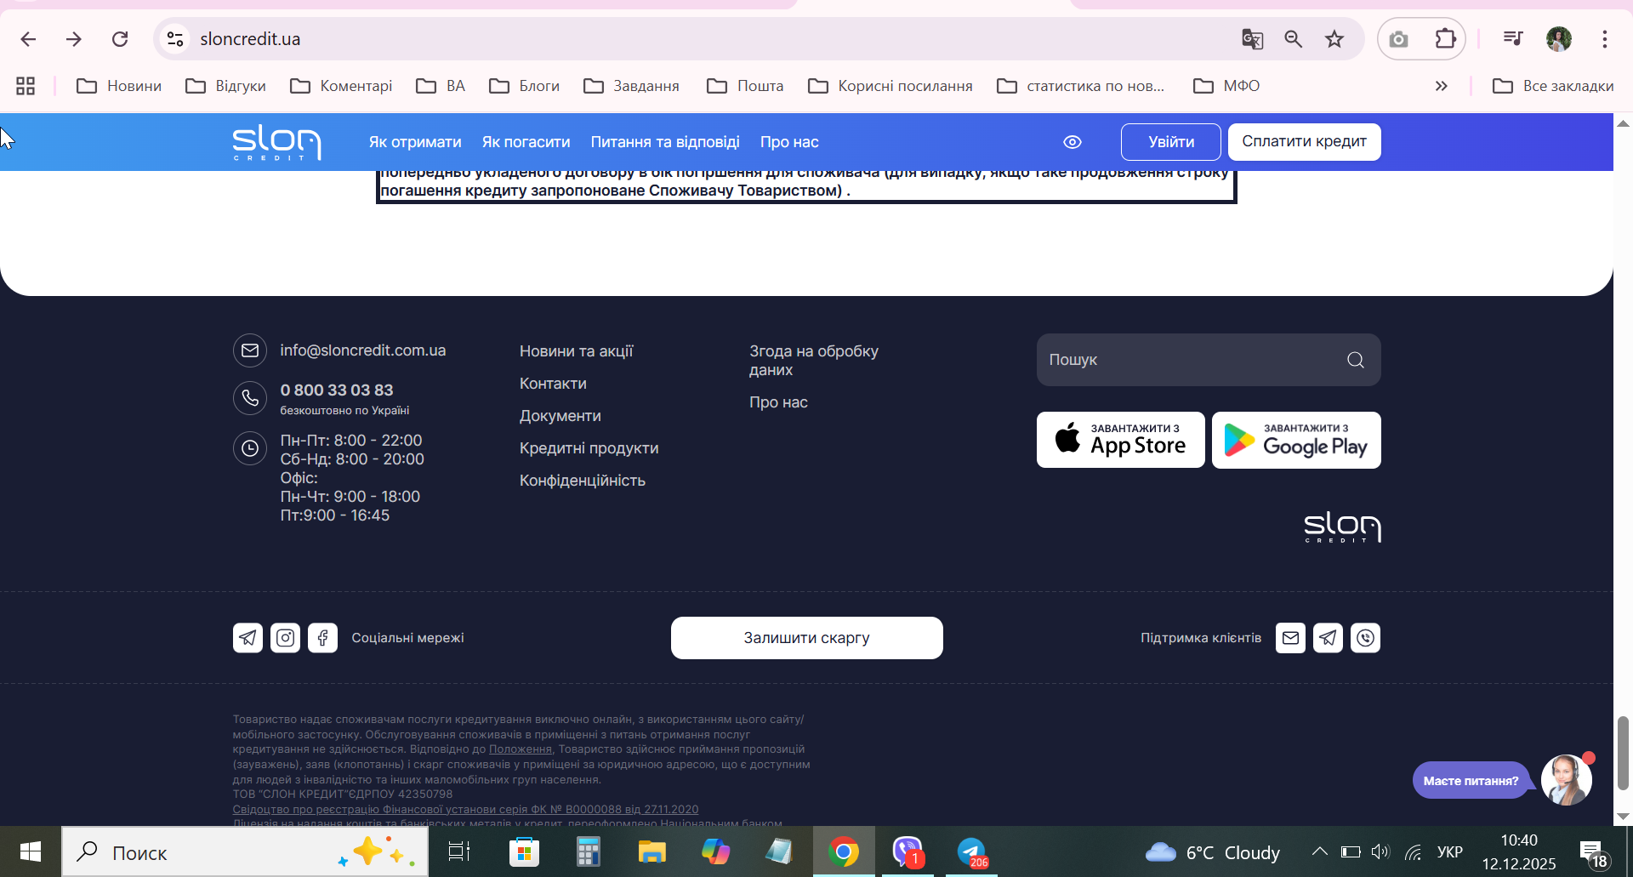This screenshot has height=877, width=1633.
Task: Open the Новини та акції footer link
Action: [x=577, y=351]
